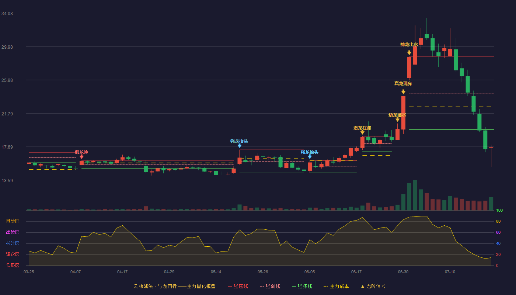Click the 21.79 price axis label
Screen dimensions: 516x295
click(x=7, y=114)
